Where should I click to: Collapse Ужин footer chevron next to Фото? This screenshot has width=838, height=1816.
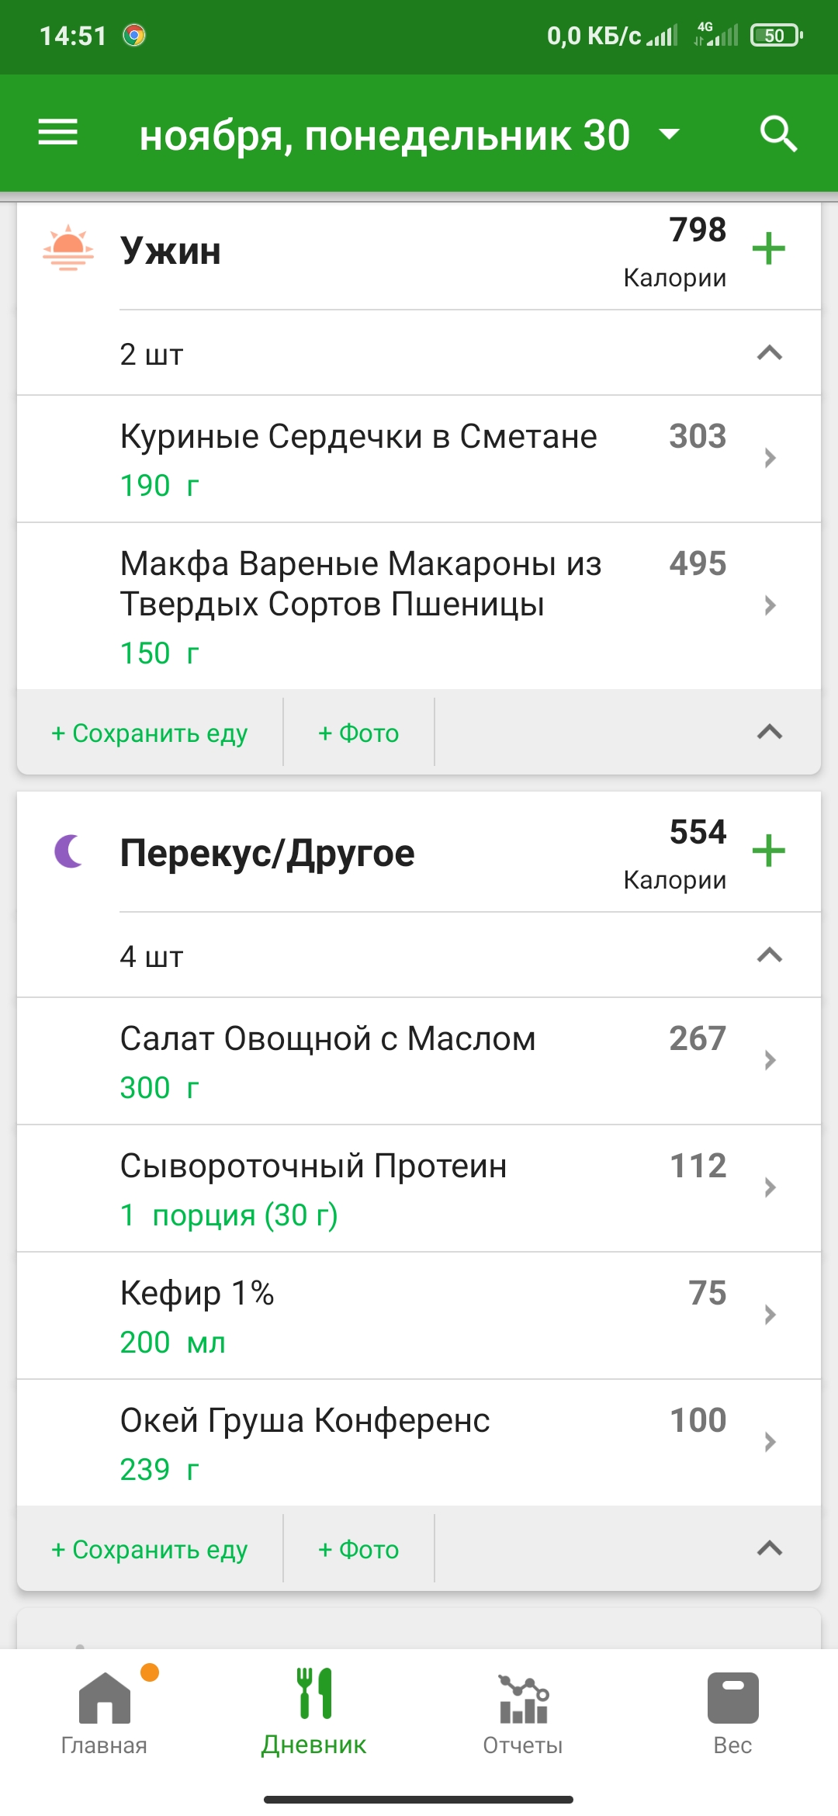pos(769,732)
